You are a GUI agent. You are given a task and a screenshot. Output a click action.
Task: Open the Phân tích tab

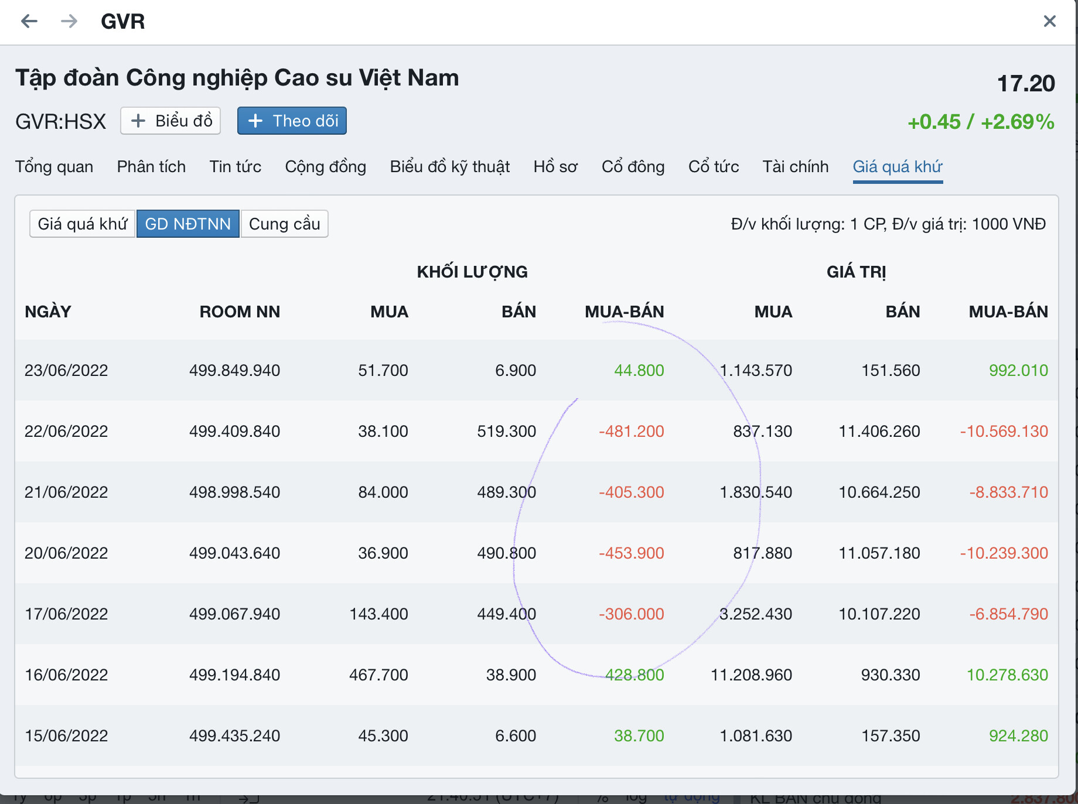(x=151, y=167)
